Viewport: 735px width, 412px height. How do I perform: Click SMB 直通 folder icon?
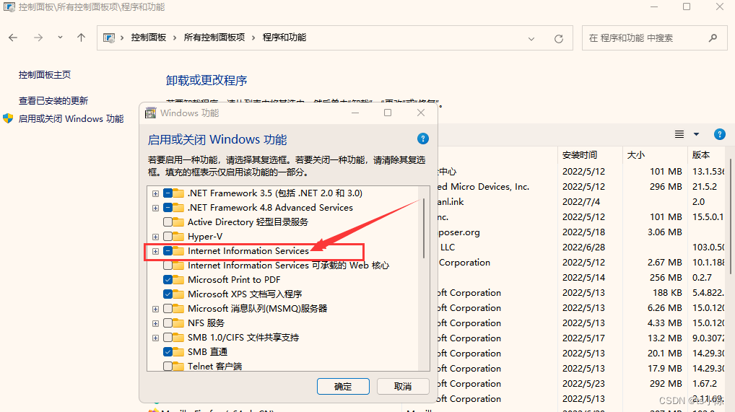(178, 351)
